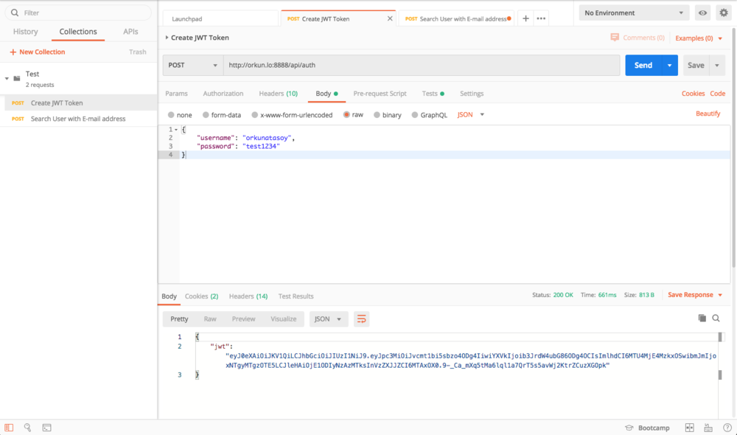Open the POST method dropdown
The width and height of the screenshot is (737, 435).
(193, 65)
